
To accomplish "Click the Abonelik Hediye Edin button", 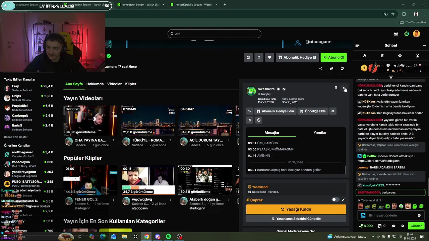I will 275,111.
